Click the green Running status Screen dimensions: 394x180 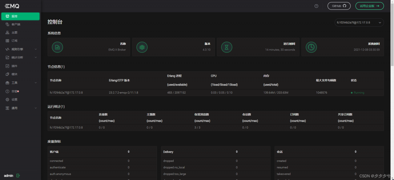(x=357, y=93)
